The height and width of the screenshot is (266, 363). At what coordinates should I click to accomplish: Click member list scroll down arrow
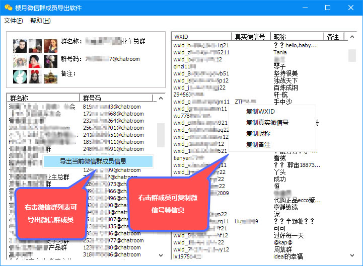[x=352, y=255]
